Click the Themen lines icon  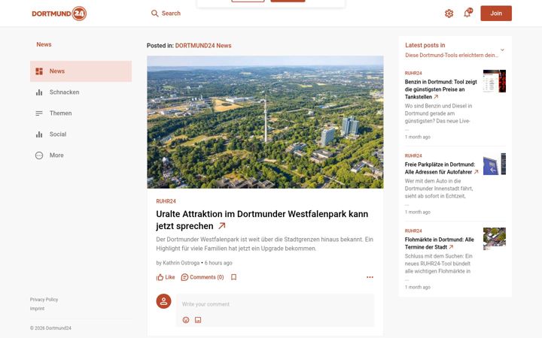(x=39, y=113)
